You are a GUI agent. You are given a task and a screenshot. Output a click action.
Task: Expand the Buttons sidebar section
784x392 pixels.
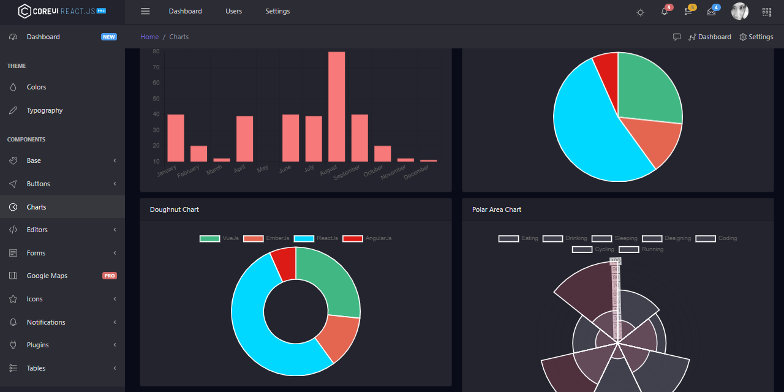pos(62,184)
